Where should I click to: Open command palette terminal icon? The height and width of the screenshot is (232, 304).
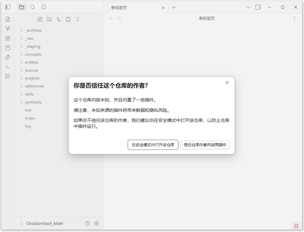coord(8,67)
